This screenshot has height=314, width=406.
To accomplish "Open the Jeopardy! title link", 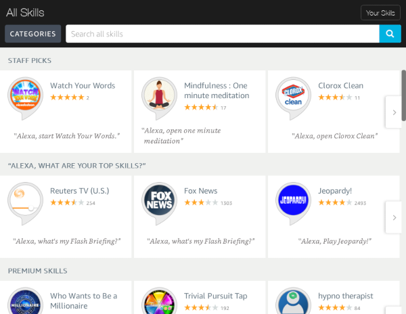I will 335,191.
